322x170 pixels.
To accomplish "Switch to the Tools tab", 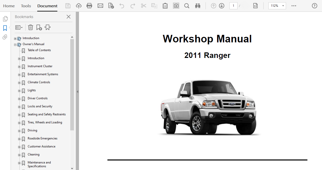I will (26, 6).
